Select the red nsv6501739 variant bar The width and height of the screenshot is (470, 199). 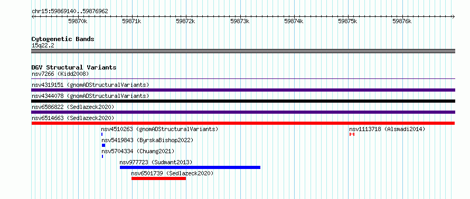(158, 178)
